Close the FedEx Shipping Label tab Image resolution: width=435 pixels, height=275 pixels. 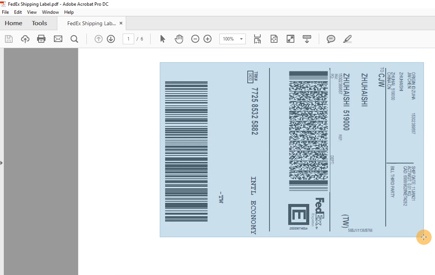tap(121, 23)
